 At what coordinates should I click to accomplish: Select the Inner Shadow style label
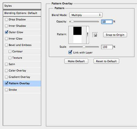point(17,26)
